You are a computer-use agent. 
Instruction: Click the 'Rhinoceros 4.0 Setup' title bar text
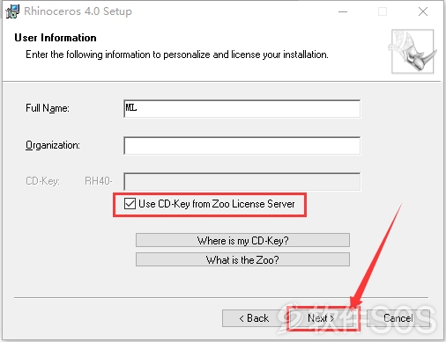pos(78,11)
